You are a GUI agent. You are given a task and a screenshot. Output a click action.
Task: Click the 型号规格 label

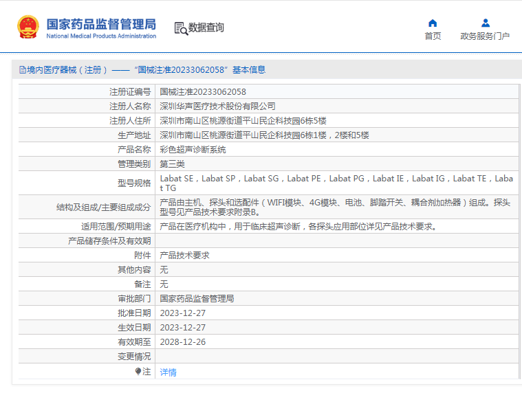[134, 183]
